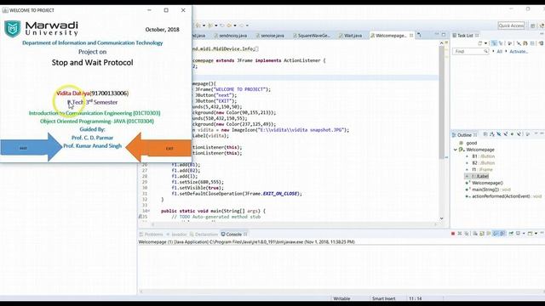Viewport: 545px width, 306px height.
Task: Click the Find field in Task List
Action: coord(471,51)
